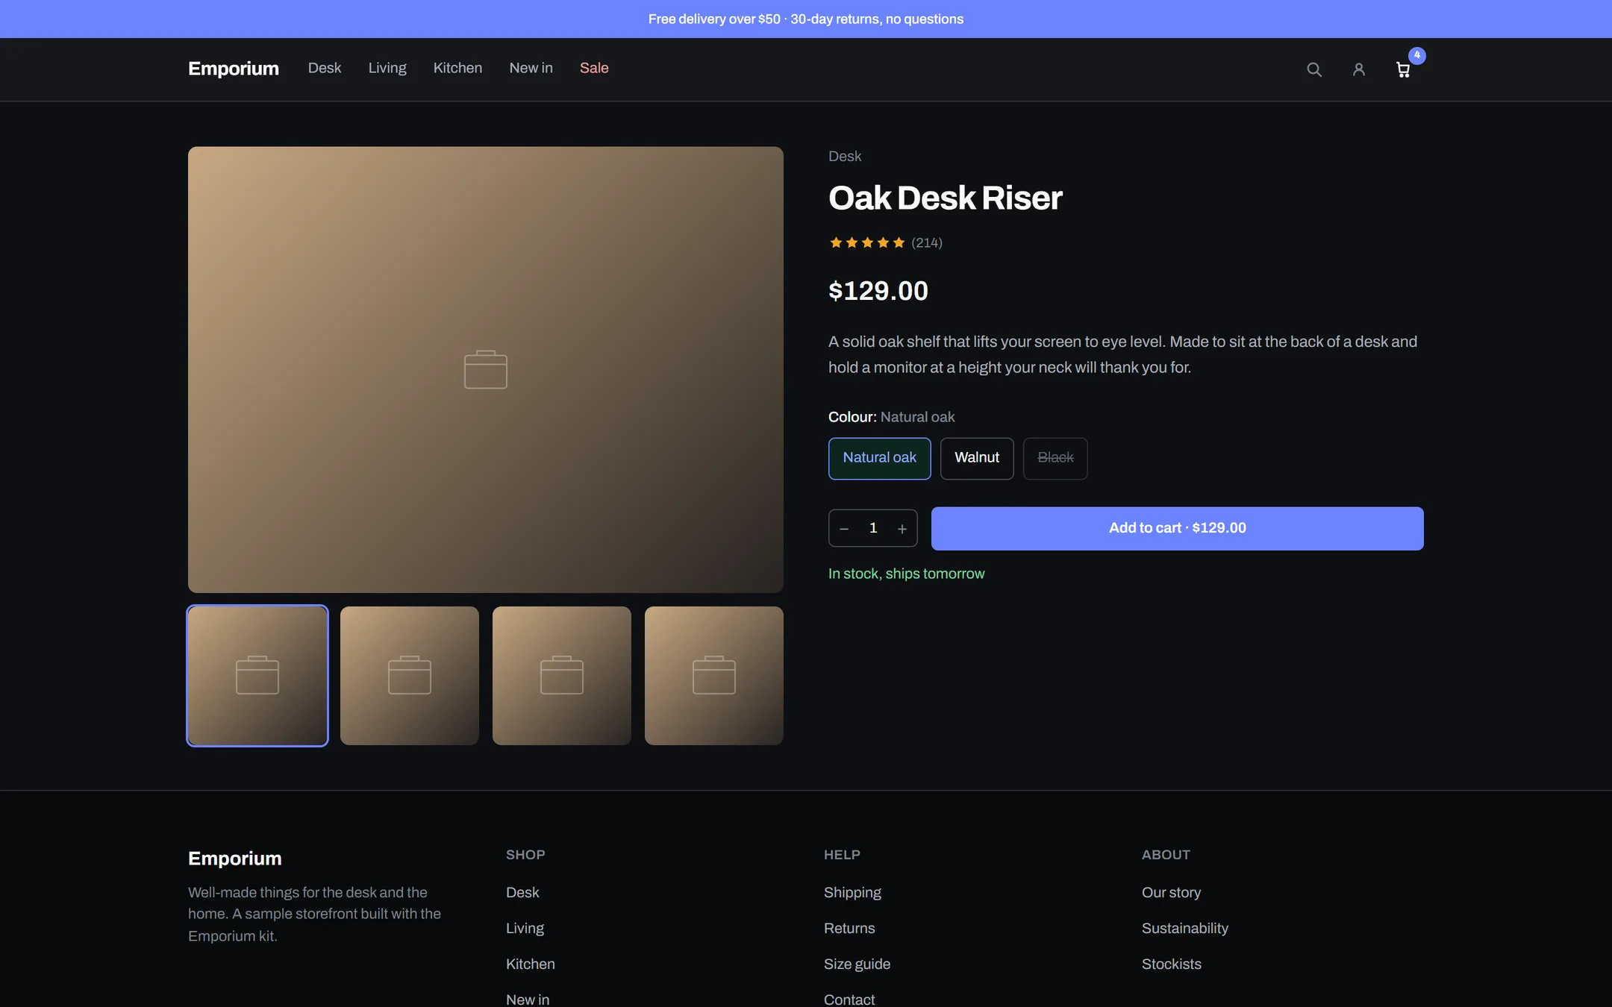The image size is (1612, 1007).
Task: Click the Desk breadcrumb above product title
Action: pos(845,157)
